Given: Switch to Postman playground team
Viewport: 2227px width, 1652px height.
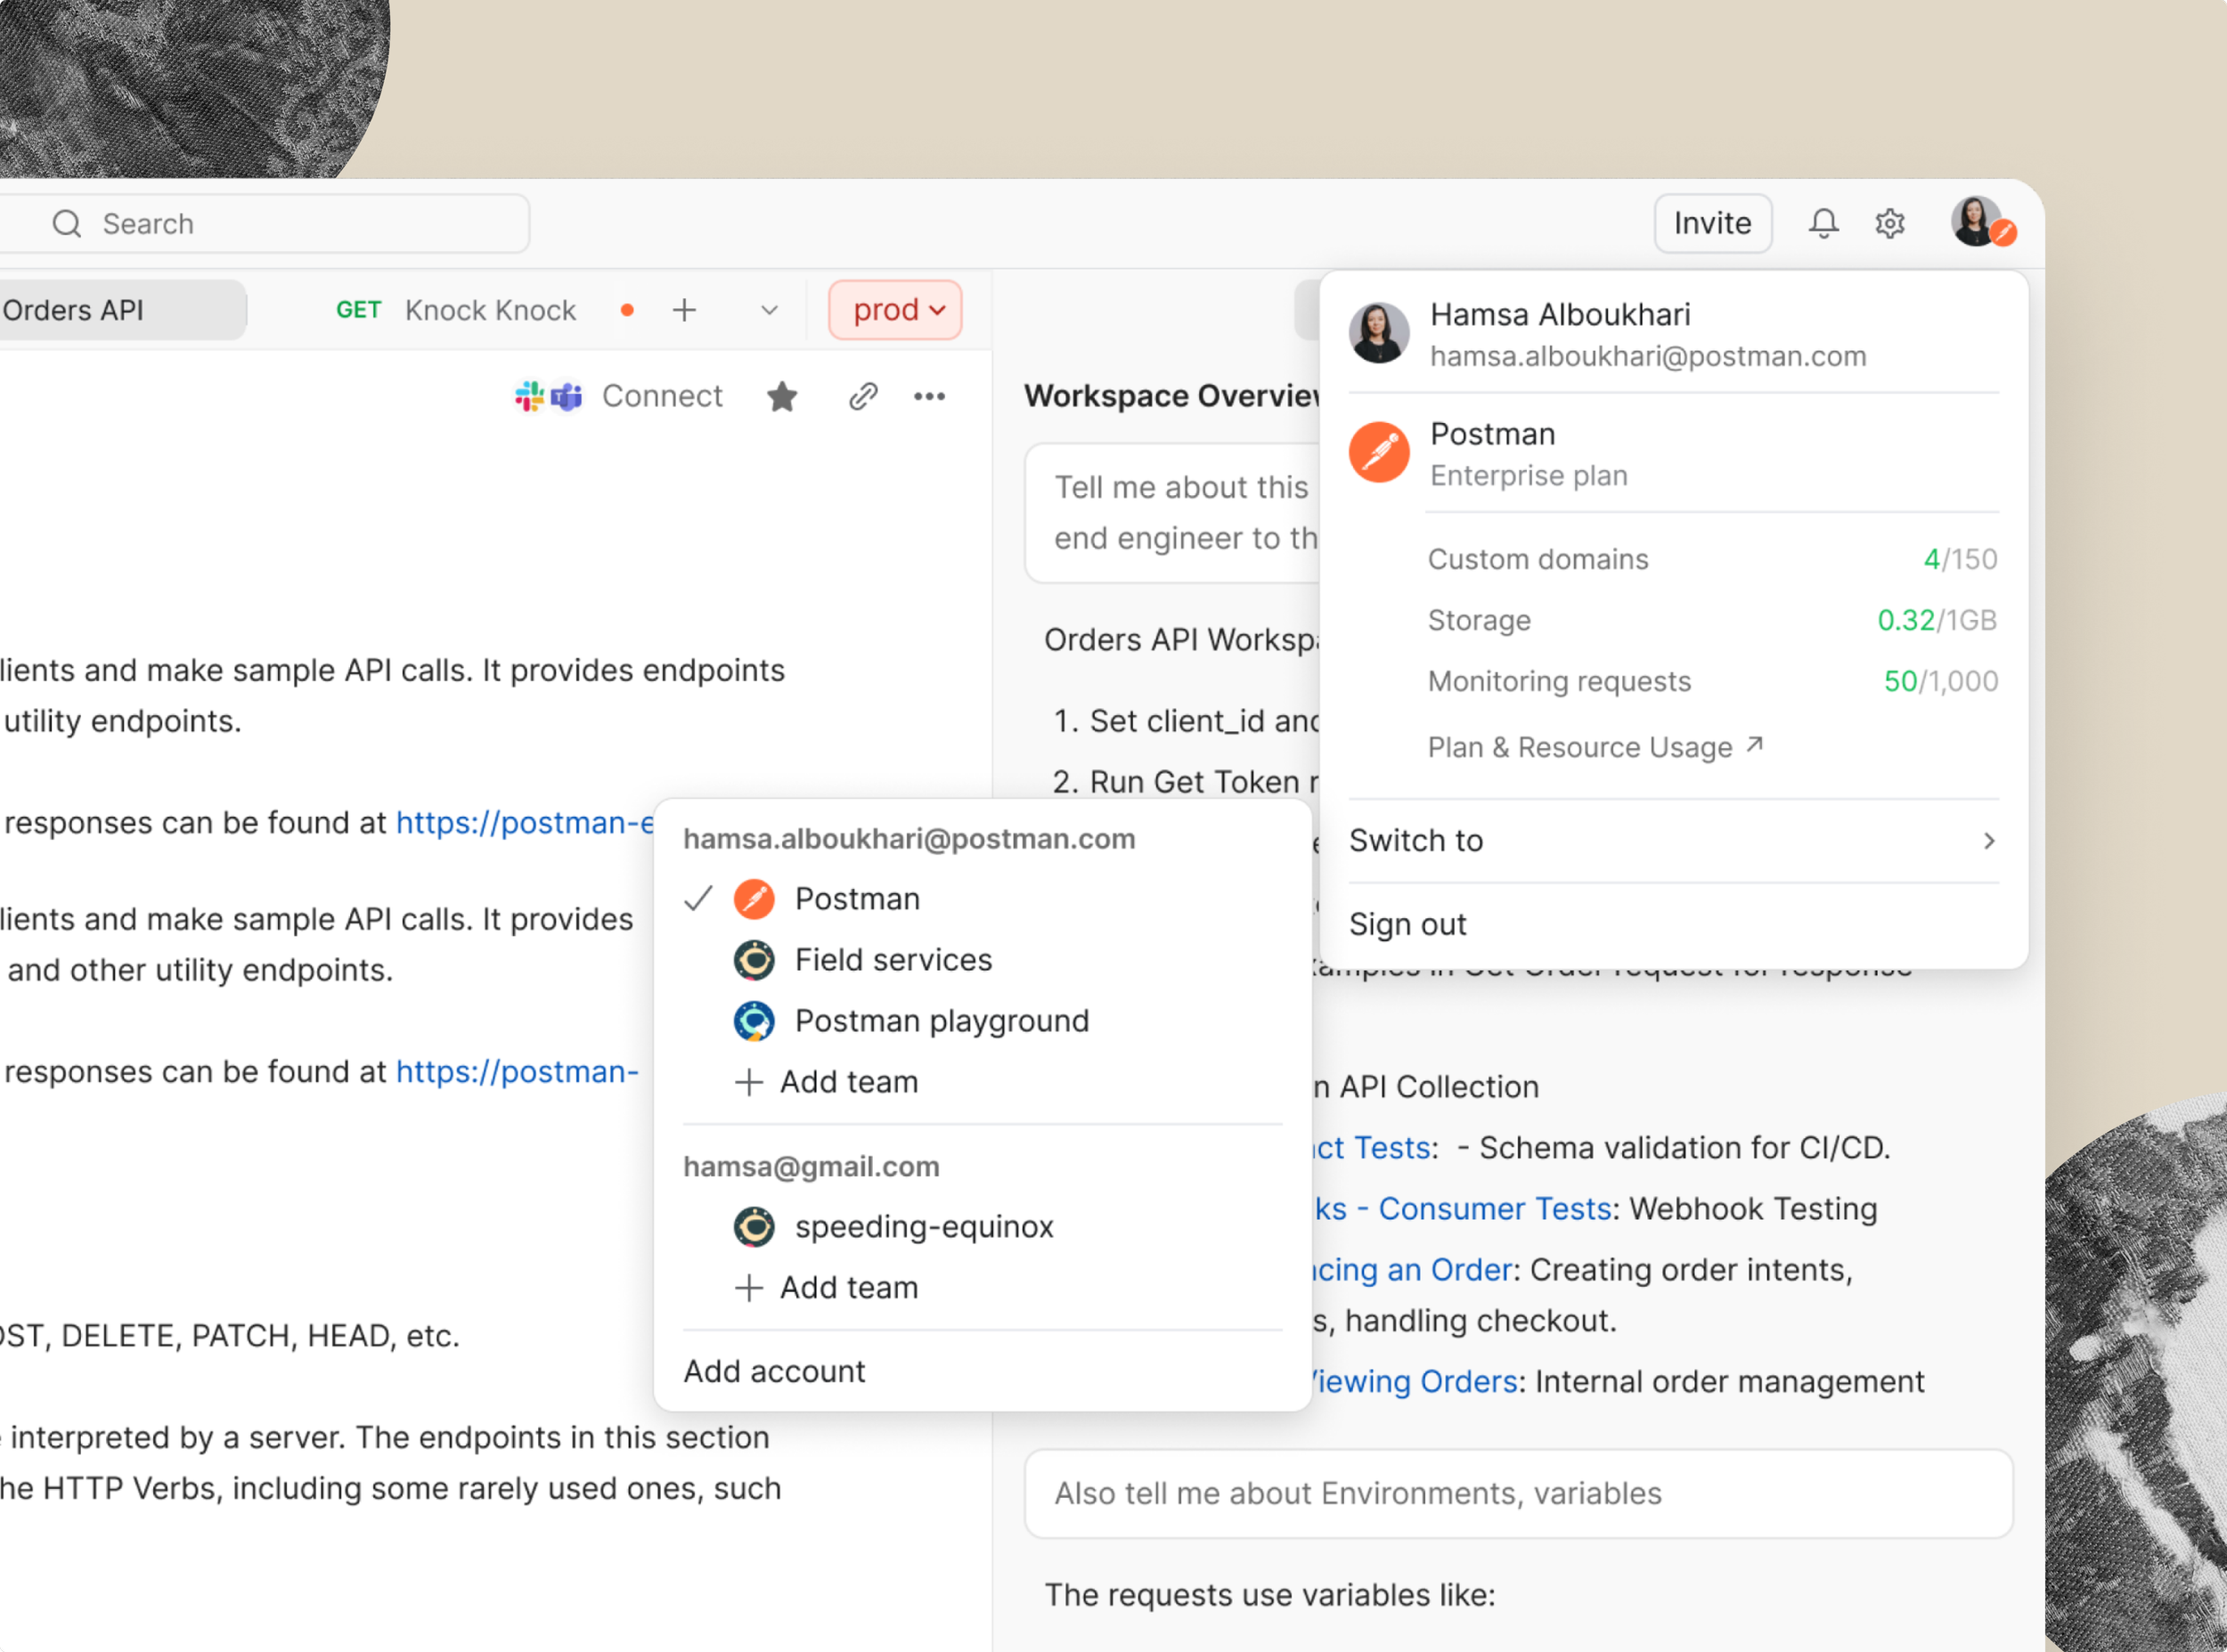Looking at the screenshot, I should (982, 1021).
